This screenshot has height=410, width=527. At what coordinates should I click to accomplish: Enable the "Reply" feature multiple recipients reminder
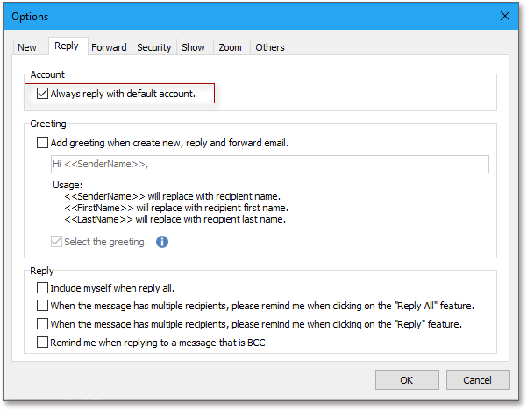pyautogui.click(x=42, y=324)
